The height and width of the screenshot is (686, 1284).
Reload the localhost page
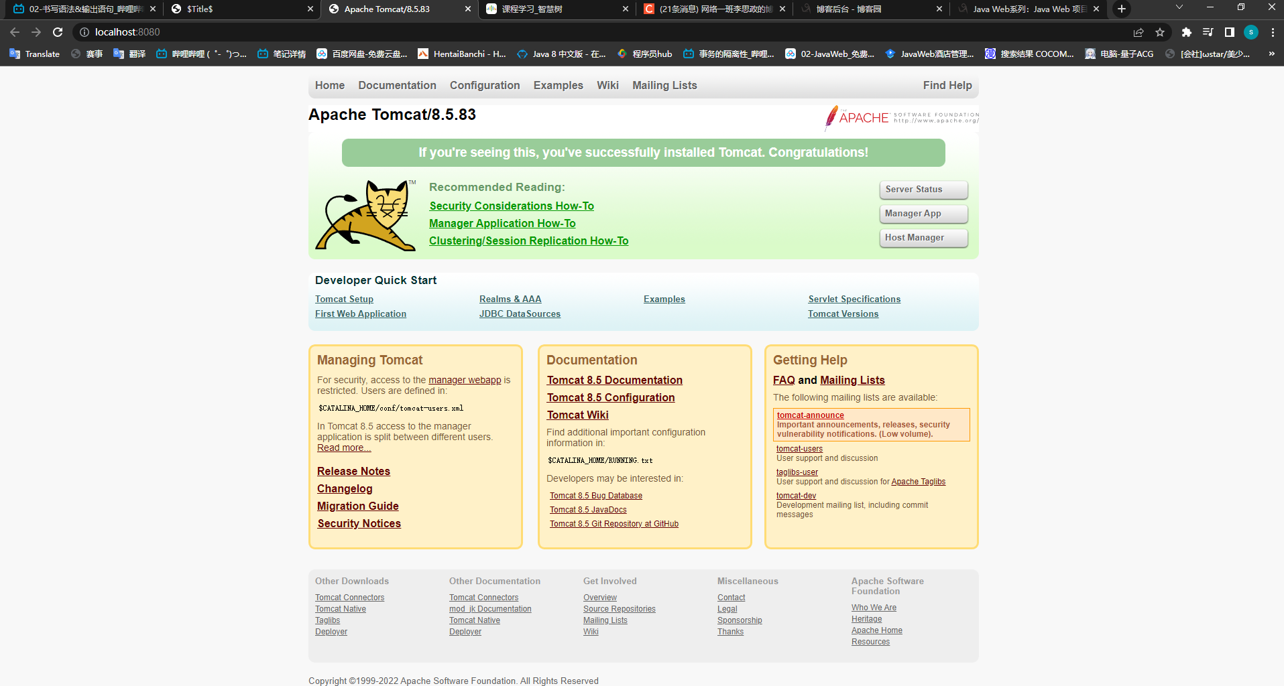click(x=58, y=32)
